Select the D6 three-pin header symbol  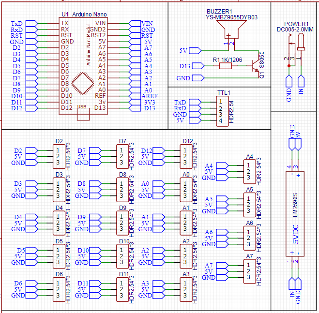[x=59, y=289]
